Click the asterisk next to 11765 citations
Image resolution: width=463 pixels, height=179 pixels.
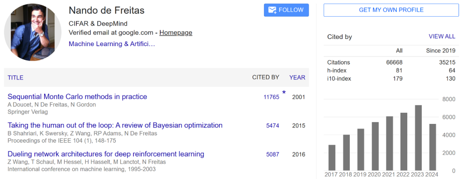(284, 92)
